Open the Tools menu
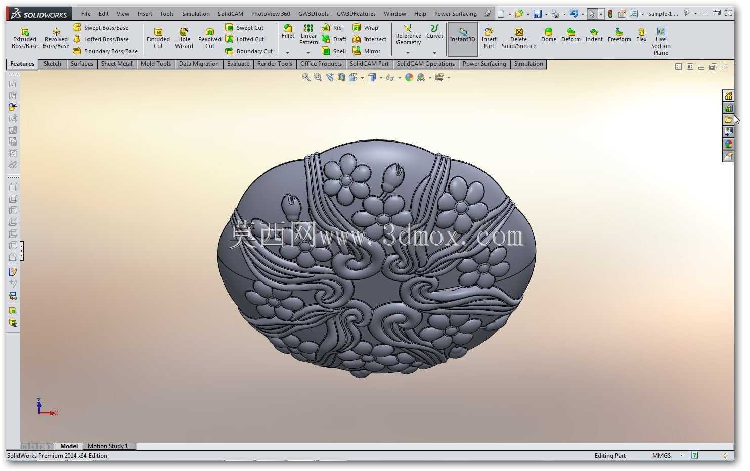Image resolution: width=750 pixels, height=471 pixels. click(x=167, y=14)
